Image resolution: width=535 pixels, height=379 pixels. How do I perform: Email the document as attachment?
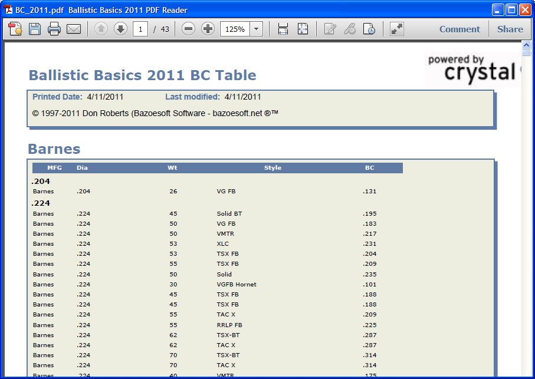(73, 28)
